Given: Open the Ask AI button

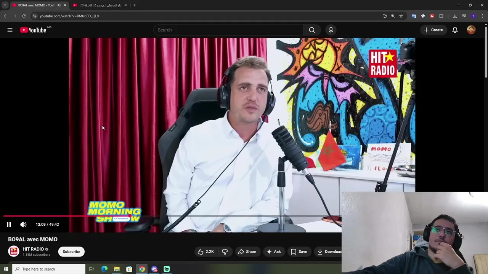Looking at the screenshot, I should click(x=274, y=252).
